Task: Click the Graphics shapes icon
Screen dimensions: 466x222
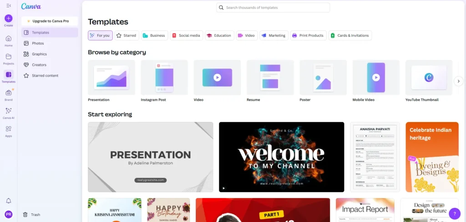Action: (x=26, y=54)
